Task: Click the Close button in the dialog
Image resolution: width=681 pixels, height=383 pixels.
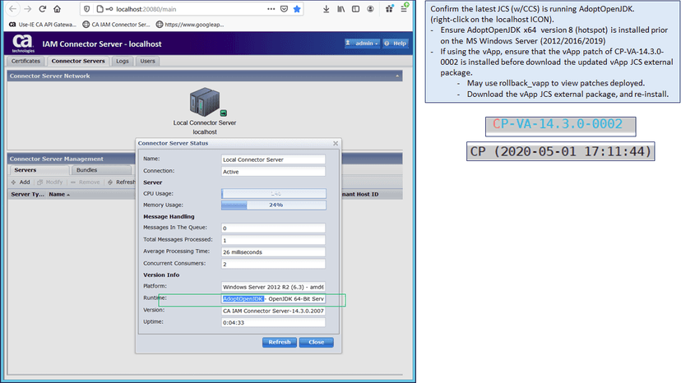Action: pyautogui.click(x=316, y=342)
